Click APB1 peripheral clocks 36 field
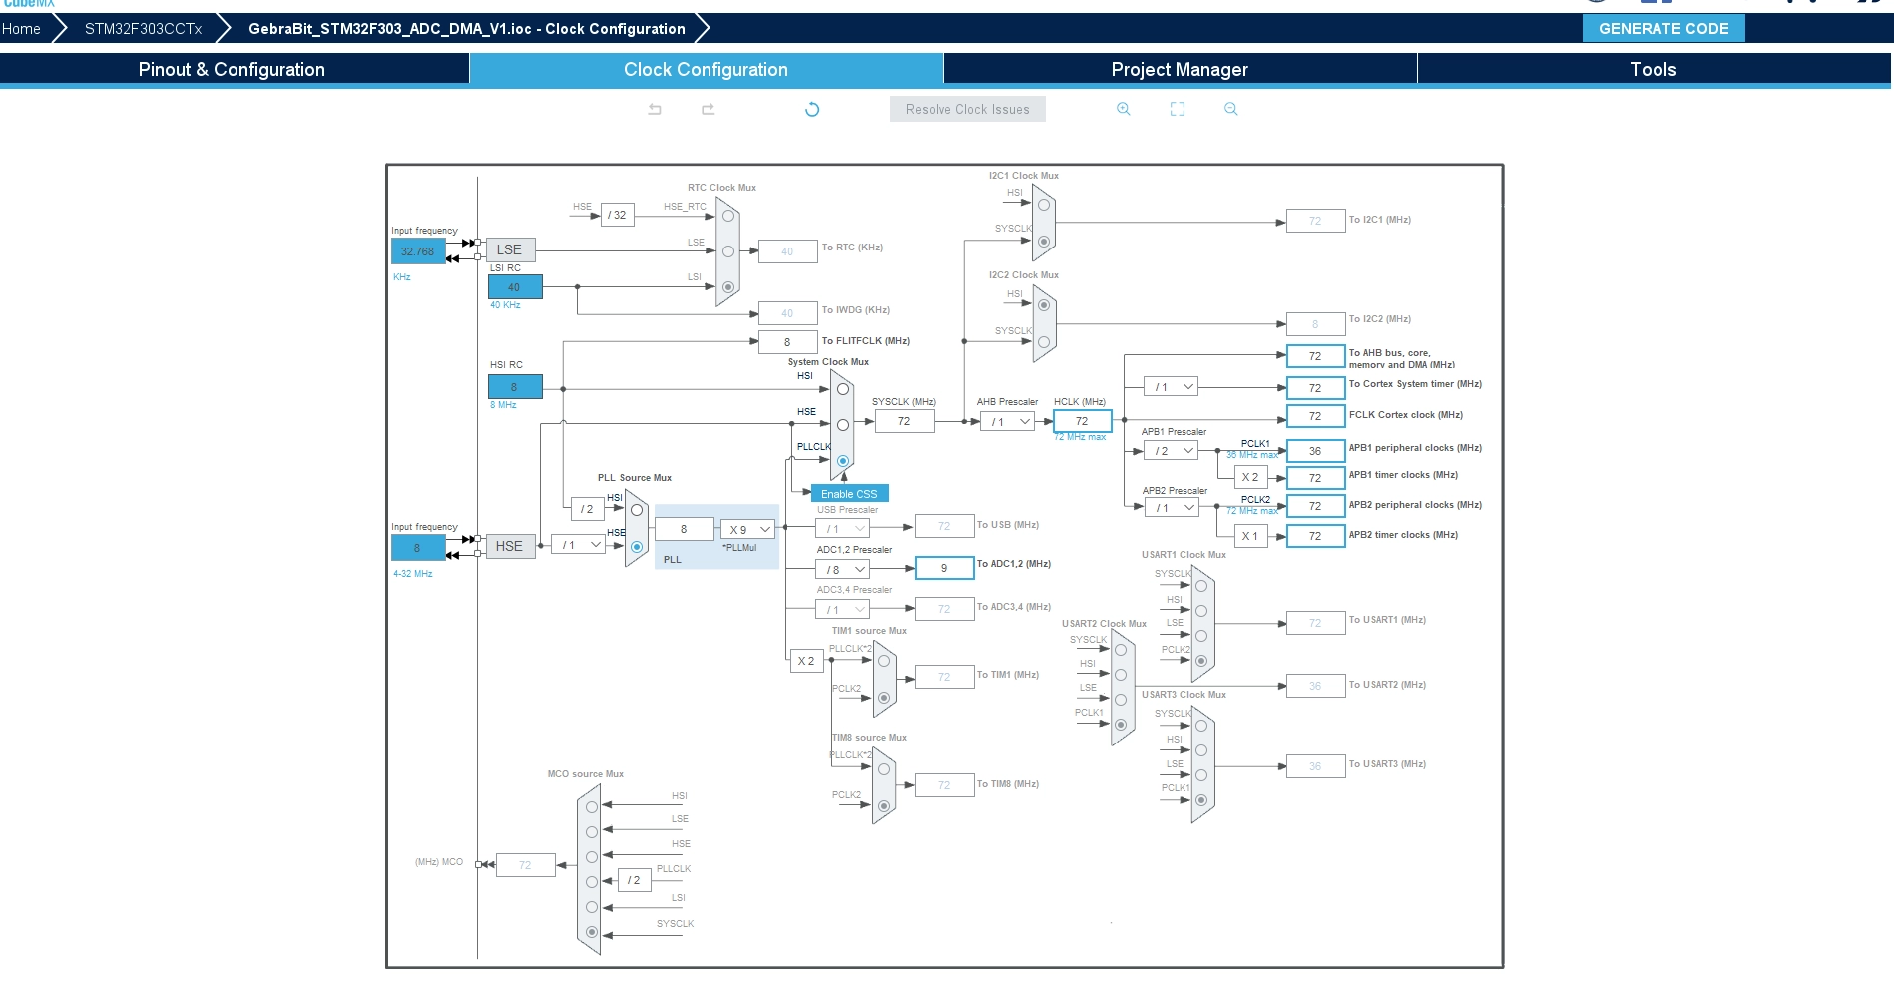1894x991 pixels. (1316, 451)
